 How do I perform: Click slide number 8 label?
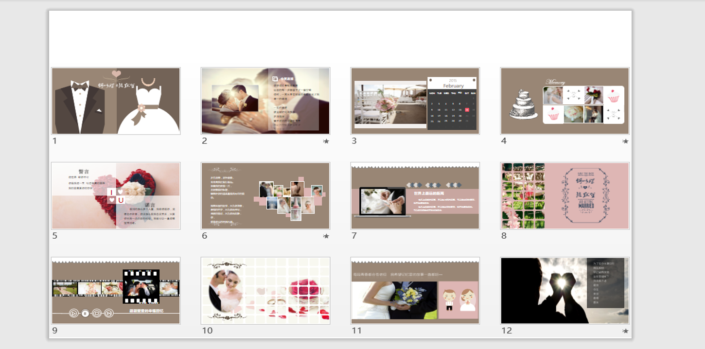click(x=504, y=236)
